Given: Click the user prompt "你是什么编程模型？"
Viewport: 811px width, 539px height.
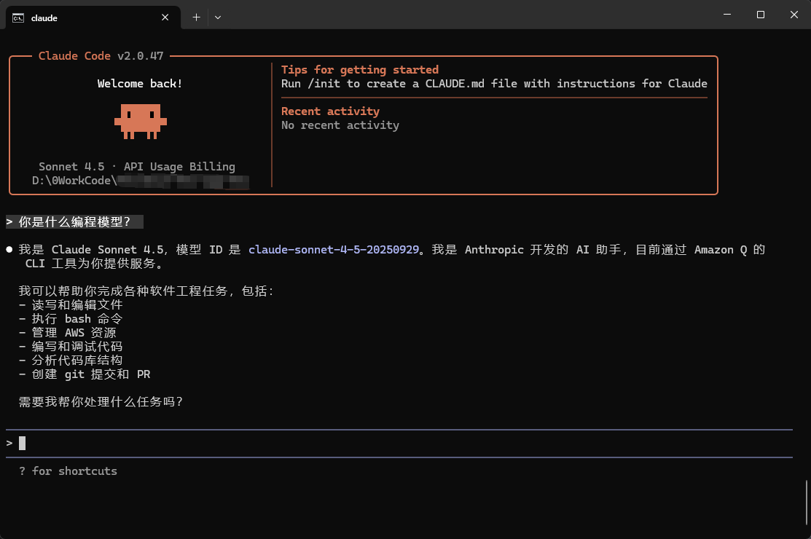Looking at the screenshot, I should click(74, 221).
